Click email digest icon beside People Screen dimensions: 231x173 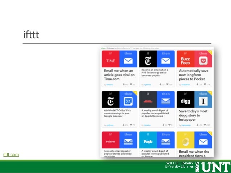(165, 142)
